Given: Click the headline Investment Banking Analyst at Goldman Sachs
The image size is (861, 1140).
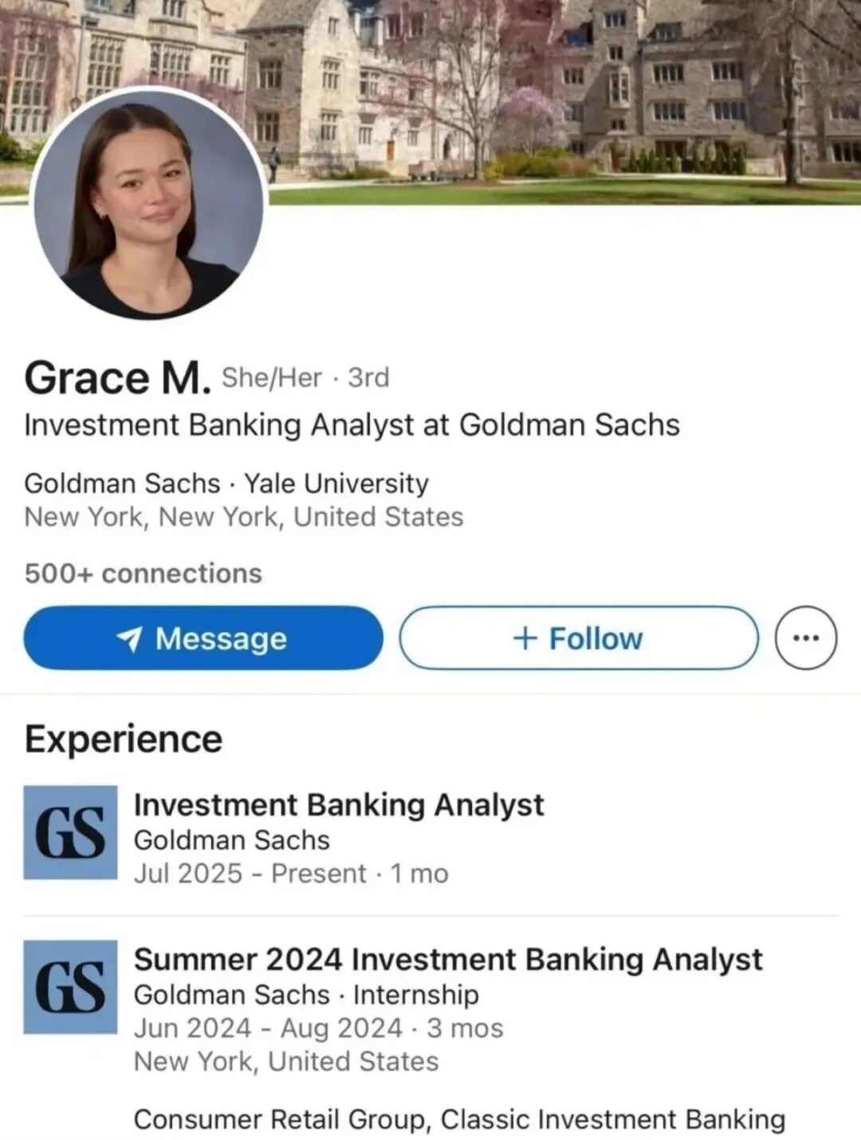Looking at the screenshot, I should click(x=352, y=424).
